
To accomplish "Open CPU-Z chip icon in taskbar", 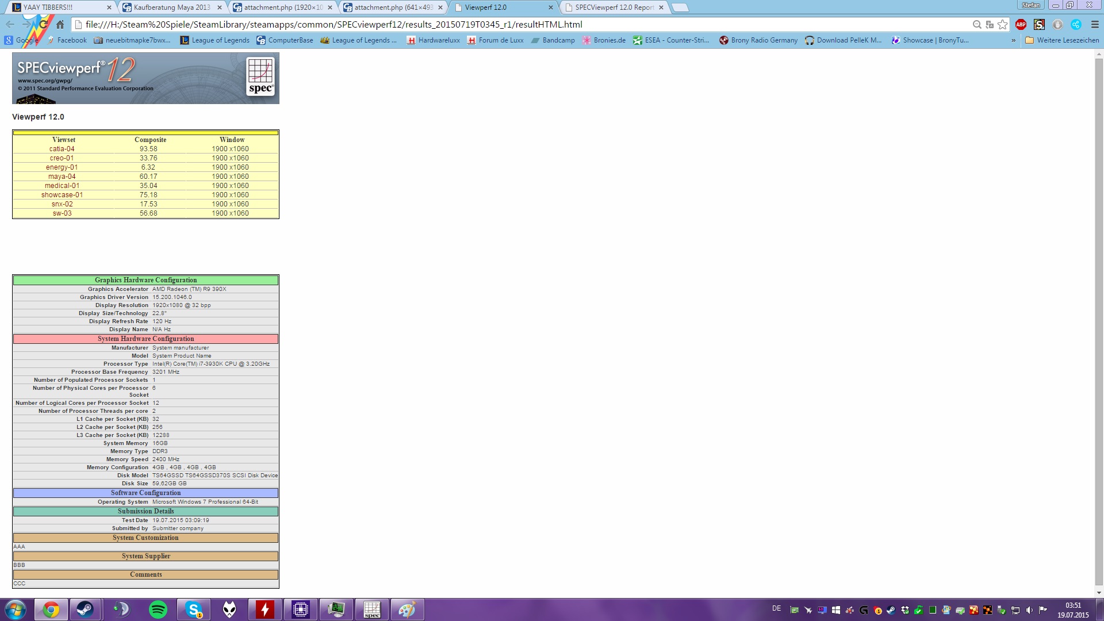I will pos(301,609).
